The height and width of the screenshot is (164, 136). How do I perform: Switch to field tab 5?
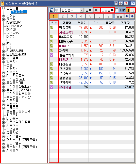90,16
